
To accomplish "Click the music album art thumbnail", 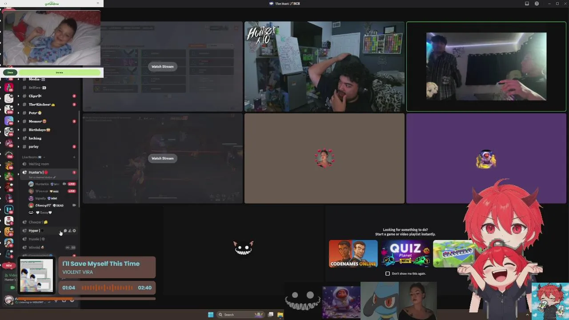I will [x=36, y=276].
